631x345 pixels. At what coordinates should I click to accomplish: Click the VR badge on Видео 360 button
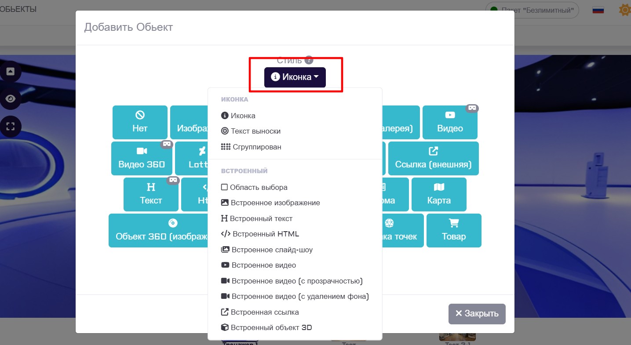tap(167, 144)
